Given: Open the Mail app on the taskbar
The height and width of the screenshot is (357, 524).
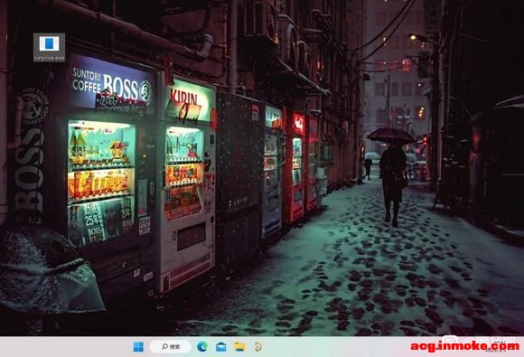Looking at the screenshot, I should tap(221, 347).
